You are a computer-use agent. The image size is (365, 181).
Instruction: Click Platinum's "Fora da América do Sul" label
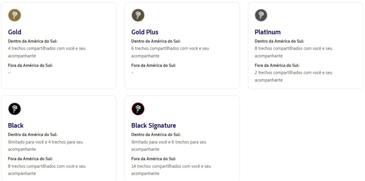[x=277, y=65]
